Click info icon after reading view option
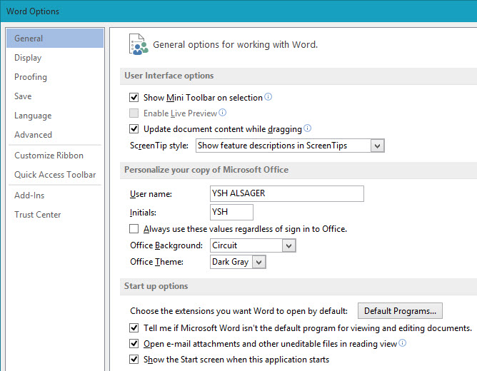 (x=402, y=343)
